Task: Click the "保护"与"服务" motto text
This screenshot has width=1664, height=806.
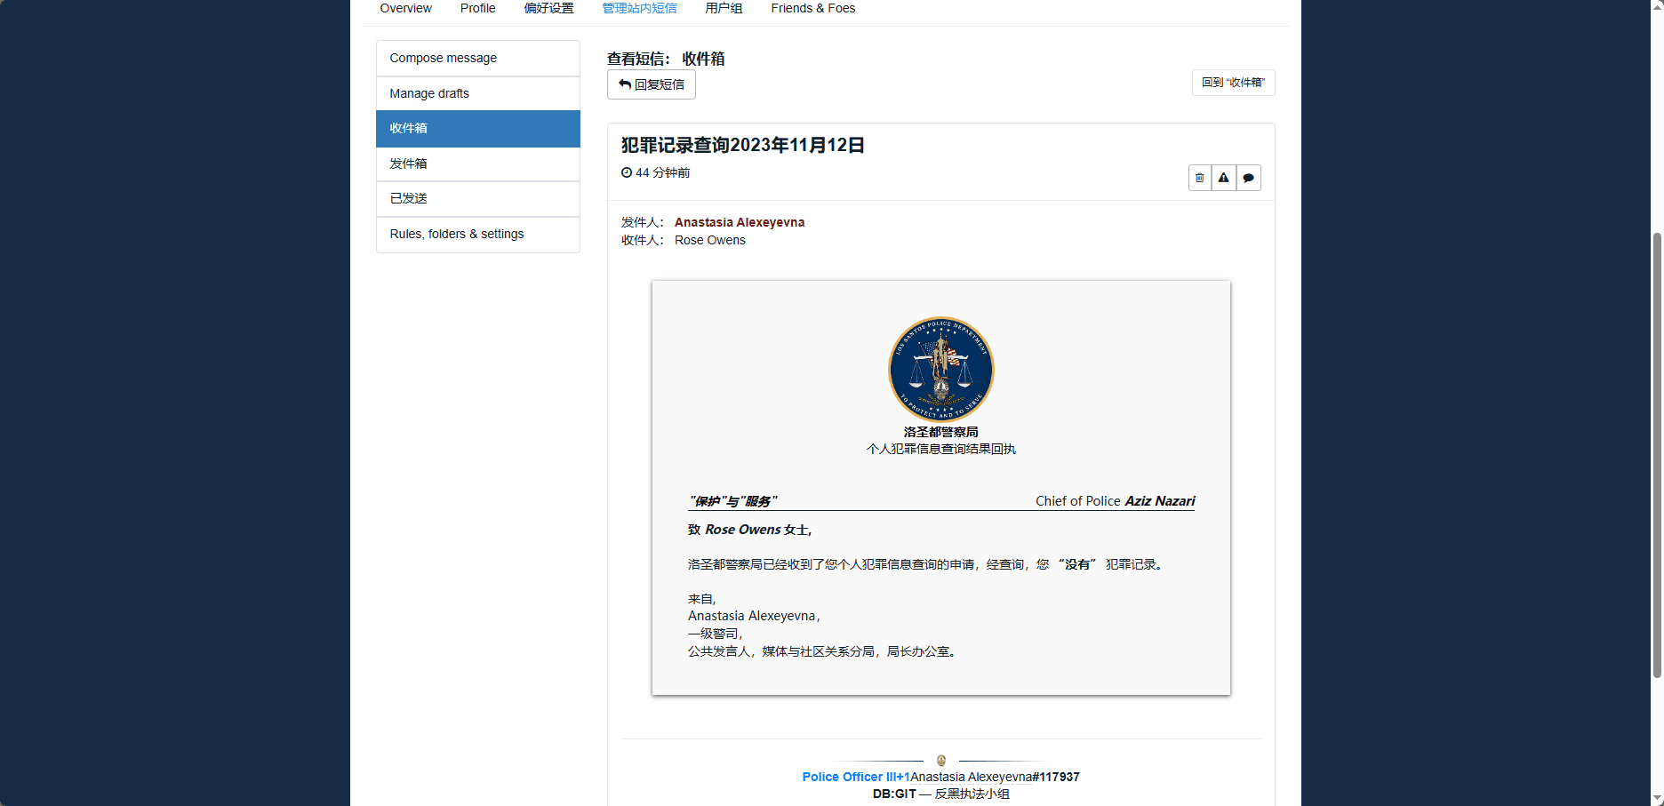Action: point(733,501)
